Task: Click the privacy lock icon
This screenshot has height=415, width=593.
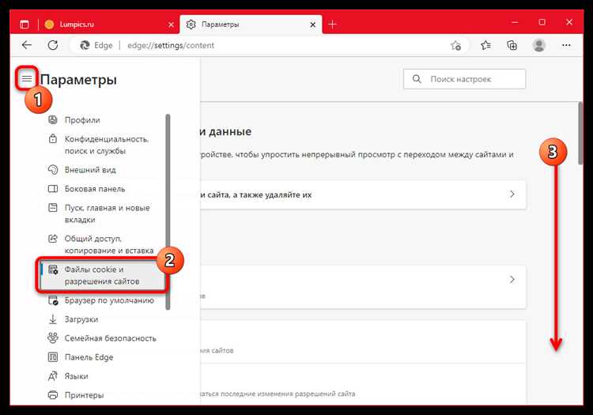Action: [53, 138]
